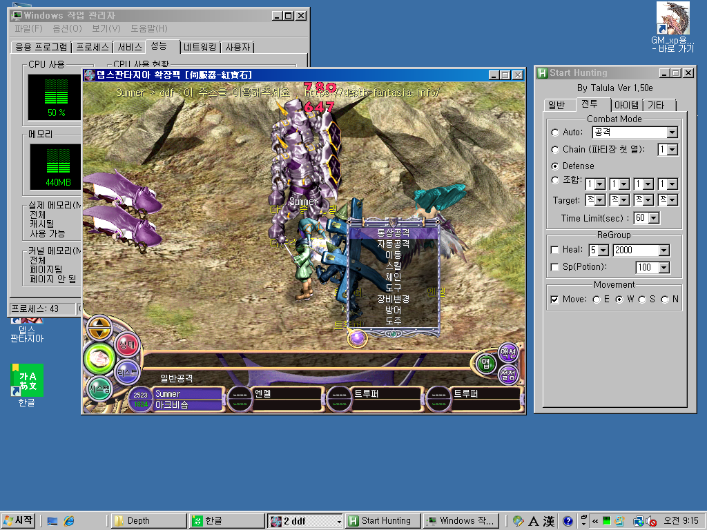Choose 도주 in the combat menu
Screen dimensions: 707x530
(393, 322)
